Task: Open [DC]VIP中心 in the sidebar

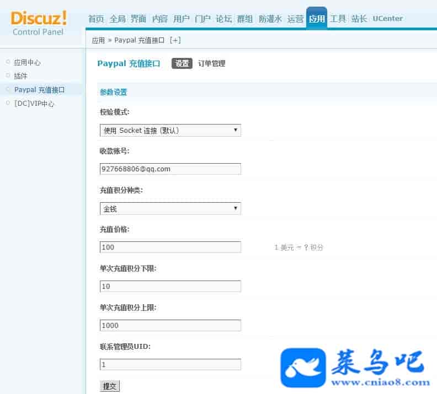Action: [34, 104]
